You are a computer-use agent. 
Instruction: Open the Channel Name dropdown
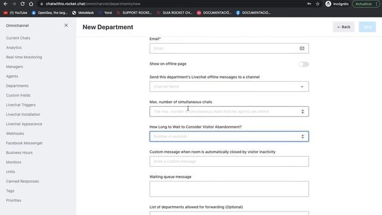(x=229, y=87)
